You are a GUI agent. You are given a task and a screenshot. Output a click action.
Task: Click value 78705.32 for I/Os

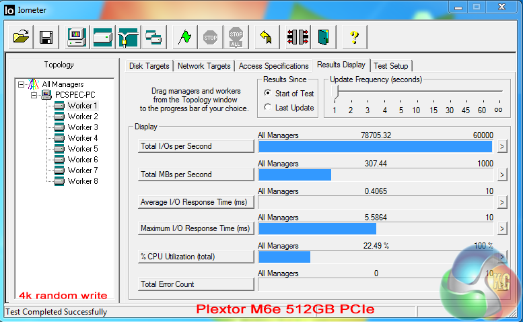coord(376,135)
